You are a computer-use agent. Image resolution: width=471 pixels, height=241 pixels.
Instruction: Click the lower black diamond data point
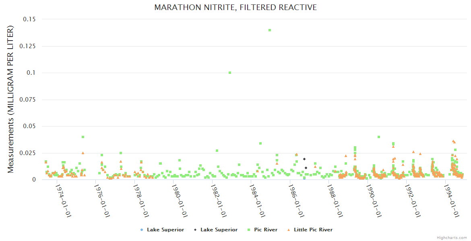click(x=306, y=168)
